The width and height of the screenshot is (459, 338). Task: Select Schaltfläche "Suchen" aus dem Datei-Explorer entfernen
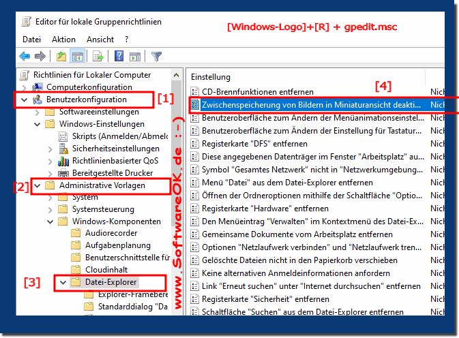pyautogui.click(x=302, y=312)
